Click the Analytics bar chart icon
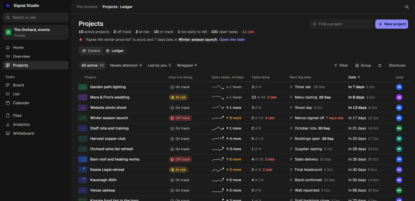 pyautogui.click(x=8, y=125)
